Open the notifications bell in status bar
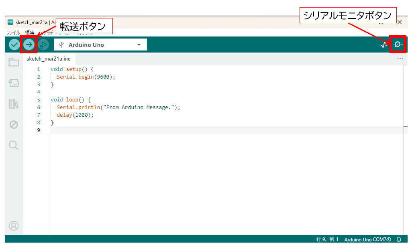This screenshot has width=410, height=245. [399, 239]
